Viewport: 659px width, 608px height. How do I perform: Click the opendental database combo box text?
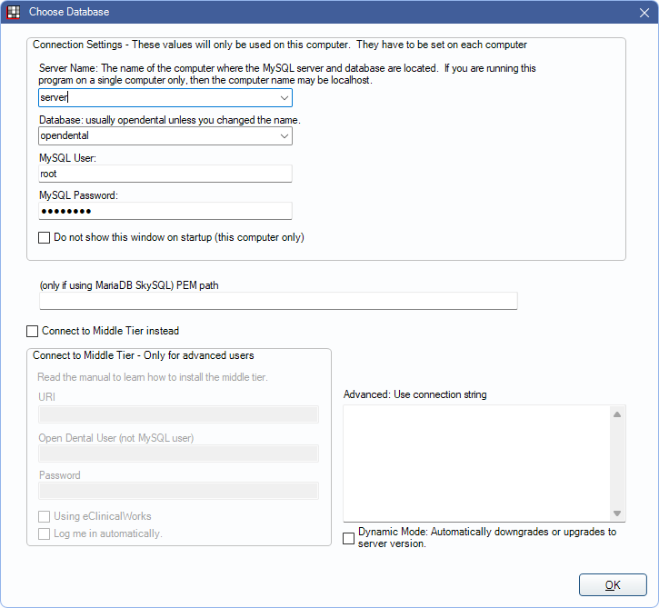tap(155, 136)
